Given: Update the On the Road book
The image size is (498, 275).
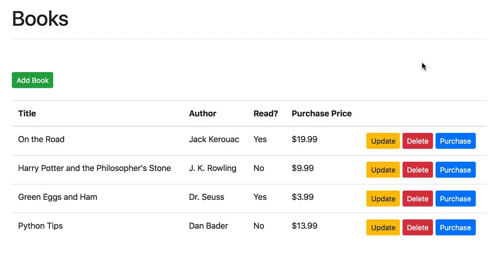Looking at the screenshot, I should coord(383,141).
